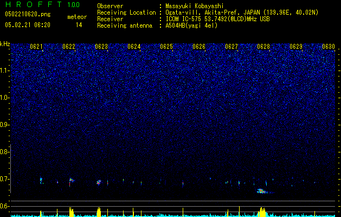Click the 0622 time marker
The image size is (341, 217).
(69, 47)
